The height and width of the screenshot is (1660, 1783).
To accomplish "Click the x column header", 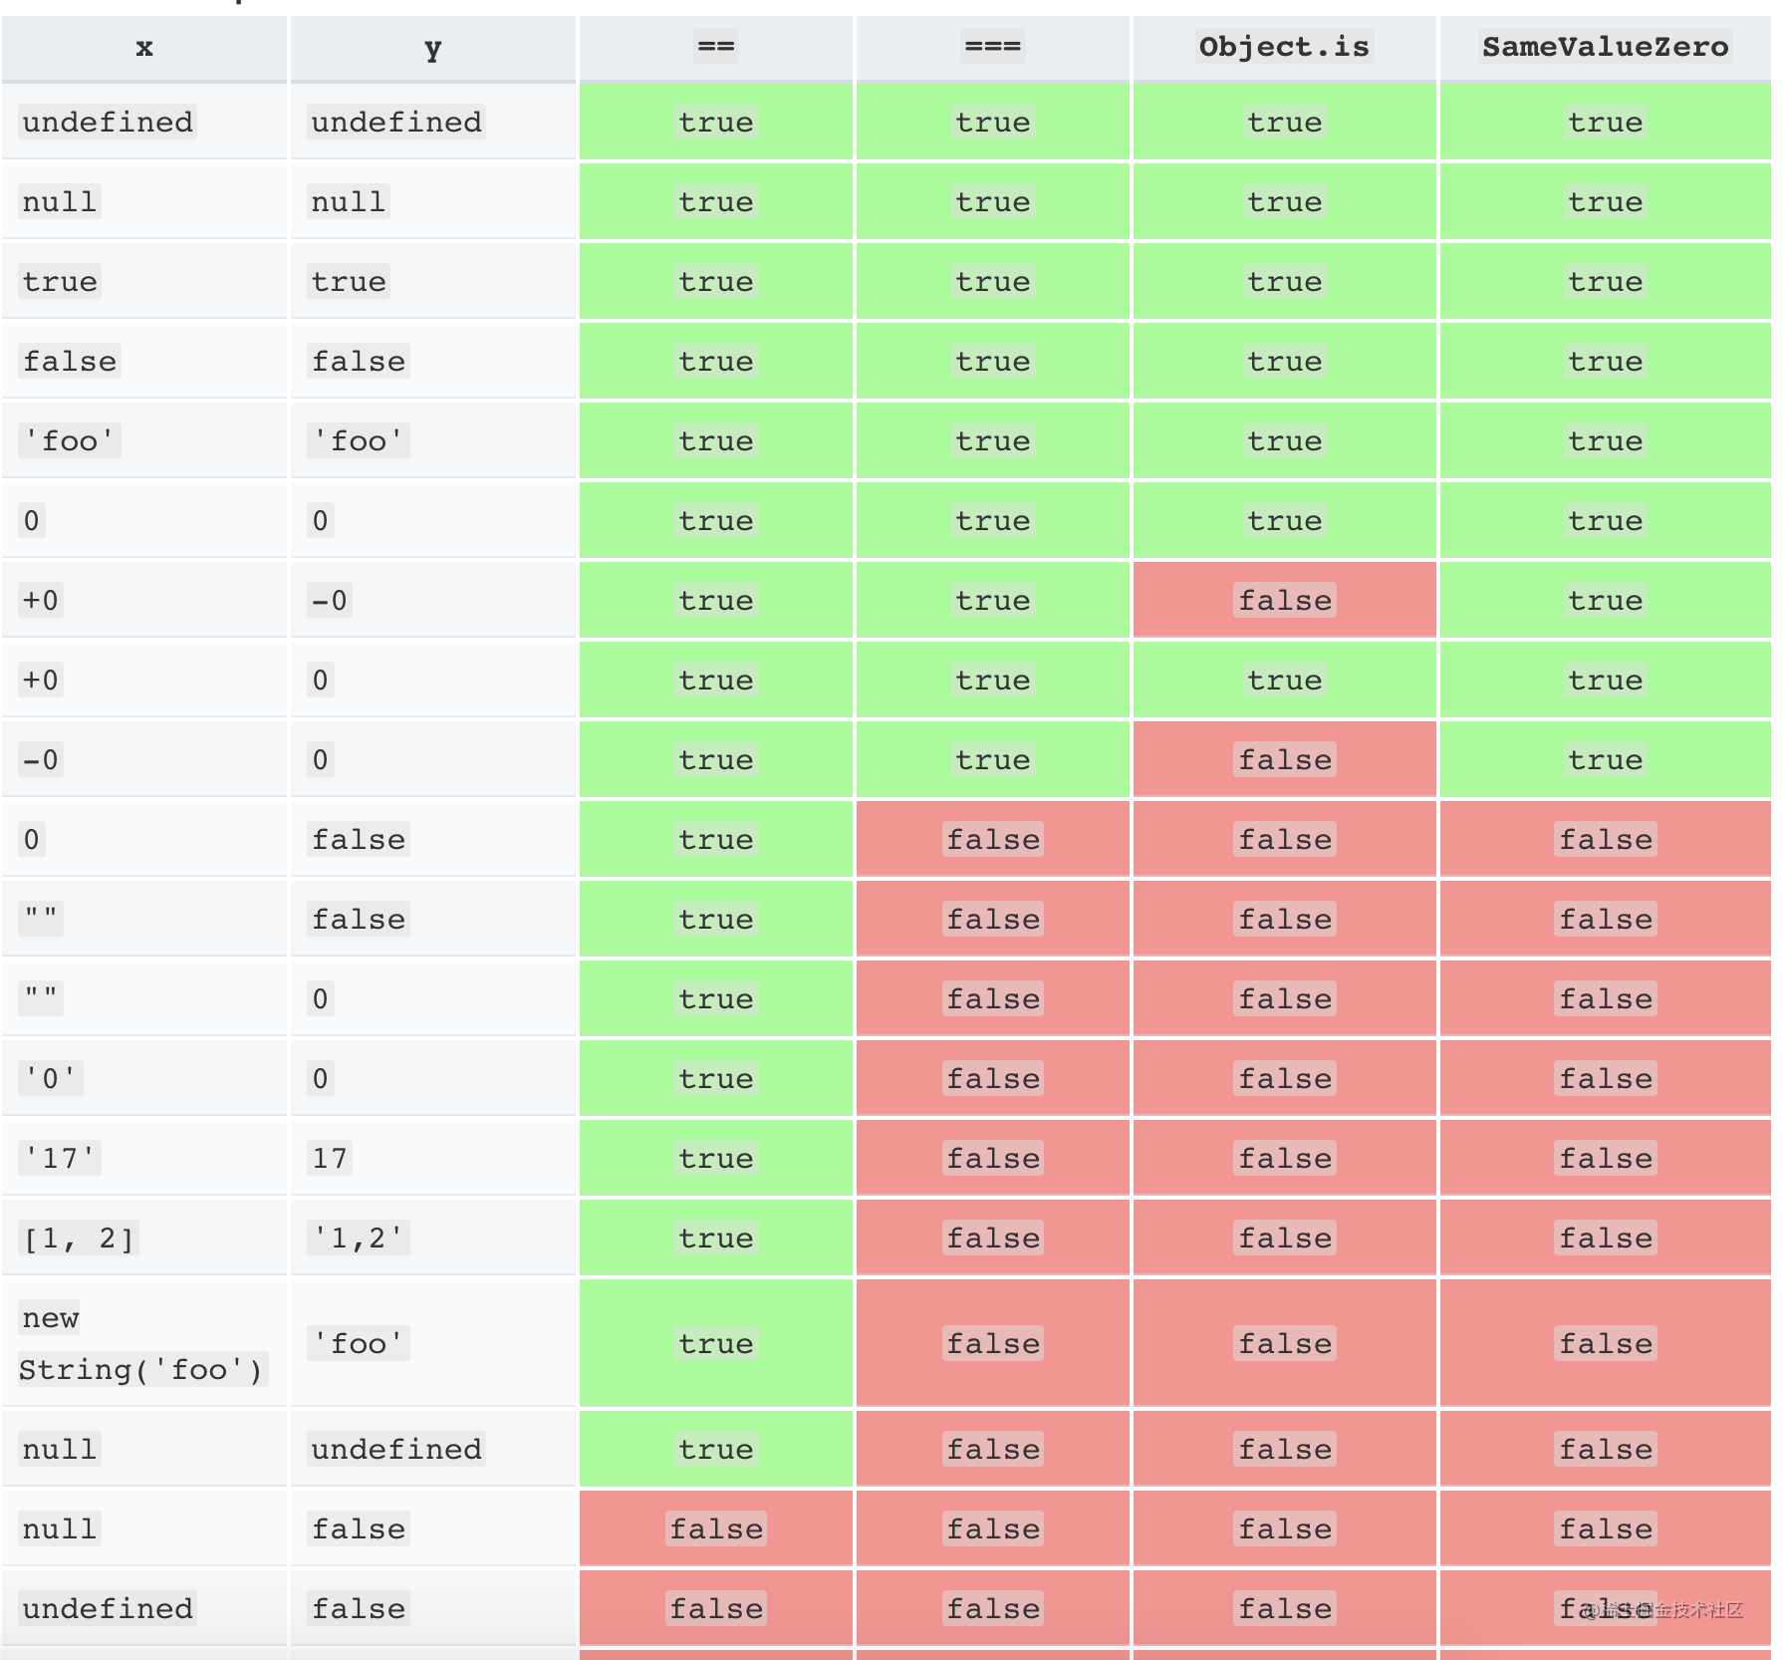I will [144, 48].
